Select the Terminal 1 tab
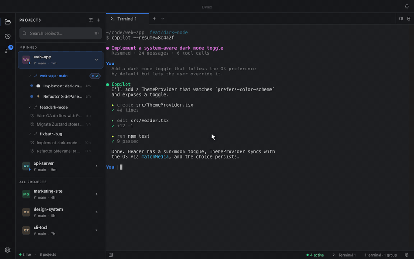 (127, 19)
